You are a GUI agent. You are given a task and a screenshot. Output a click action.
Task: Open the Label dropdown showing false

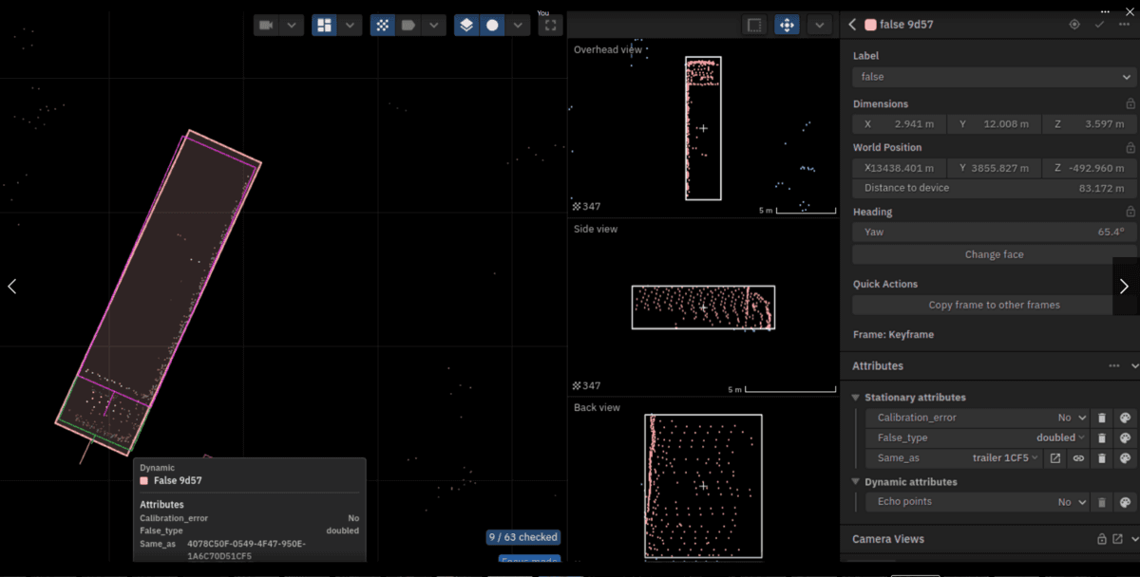click(x=995, y=77)
